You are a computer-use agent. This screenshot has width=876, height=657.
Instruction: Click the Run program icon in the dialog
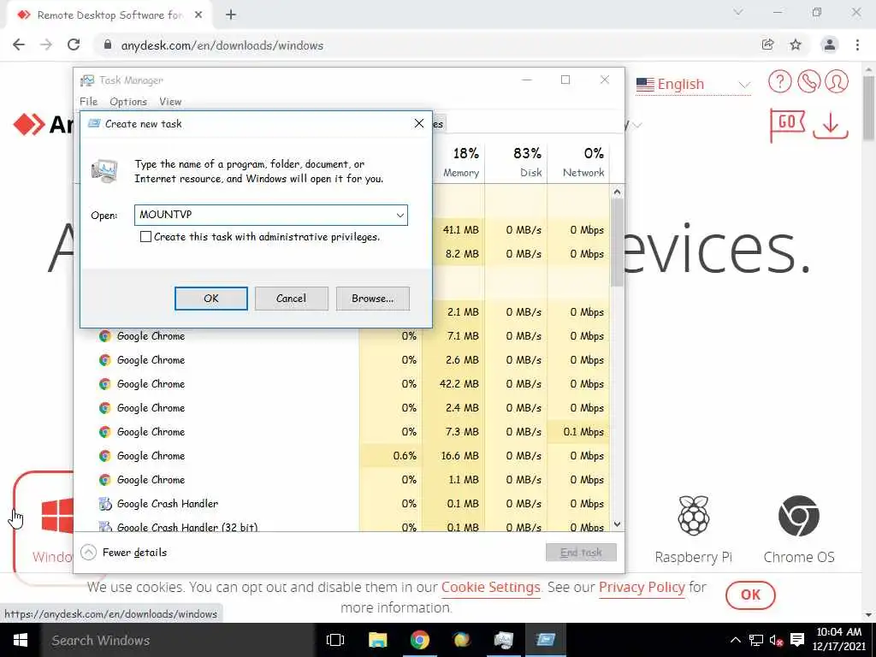pyautogui.click(x=105, y=171)
